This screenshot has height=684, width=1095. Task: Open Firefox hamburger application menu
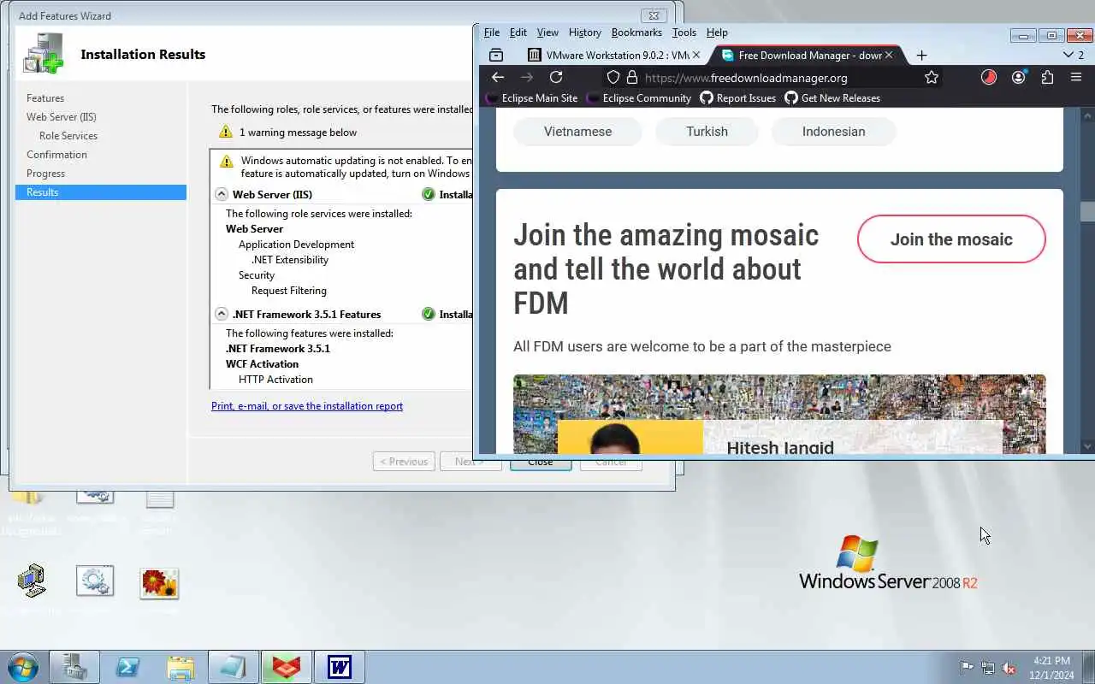coord(1076,77)
